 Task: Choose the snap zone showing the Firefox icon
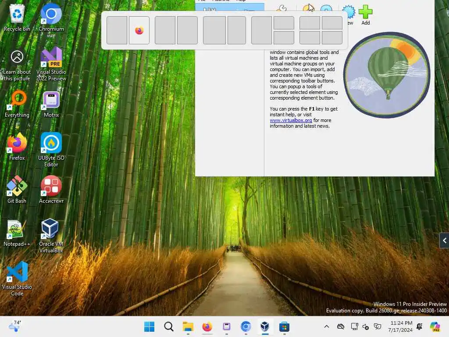point(139,30)
